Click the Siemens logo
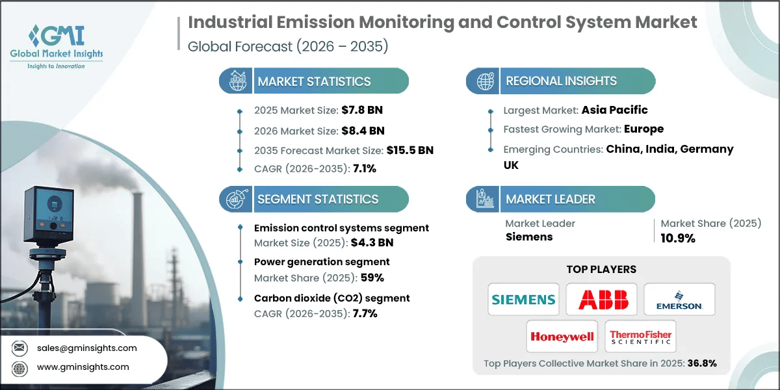780x390 pixels. (523, 300)
